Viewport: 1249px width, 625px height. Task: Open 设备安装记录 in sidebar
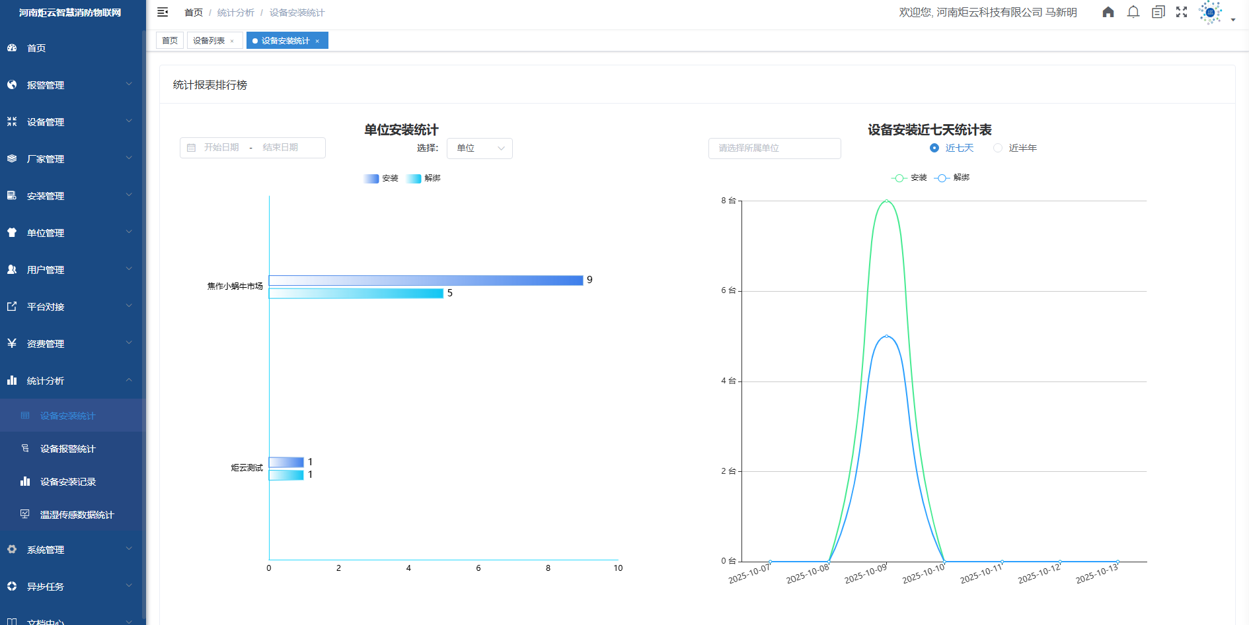pos(67,482)
